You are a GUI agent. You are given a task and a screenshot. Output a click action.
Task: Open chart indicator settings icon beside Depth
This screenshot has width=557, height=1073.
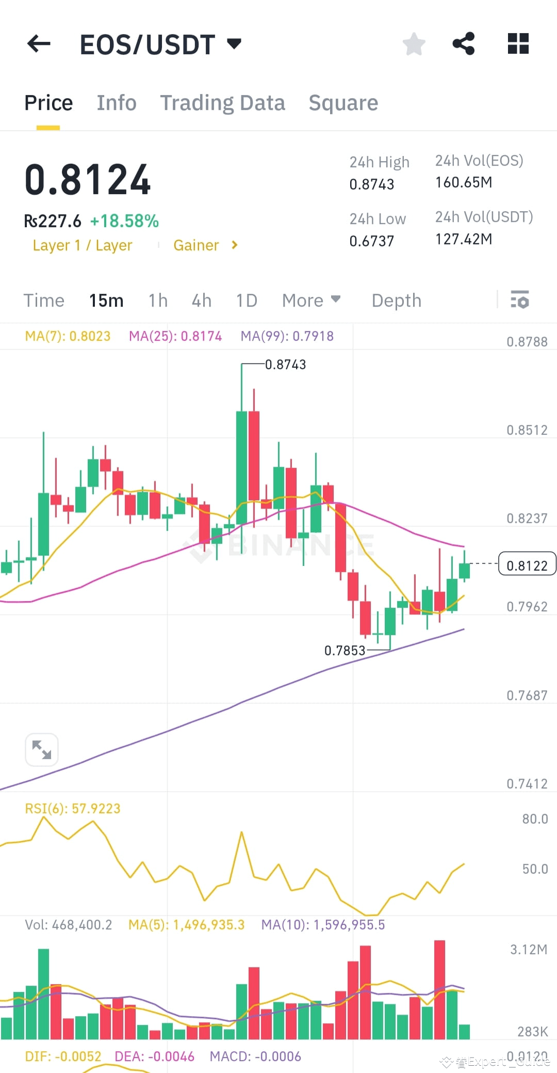(x=520, y=300)
